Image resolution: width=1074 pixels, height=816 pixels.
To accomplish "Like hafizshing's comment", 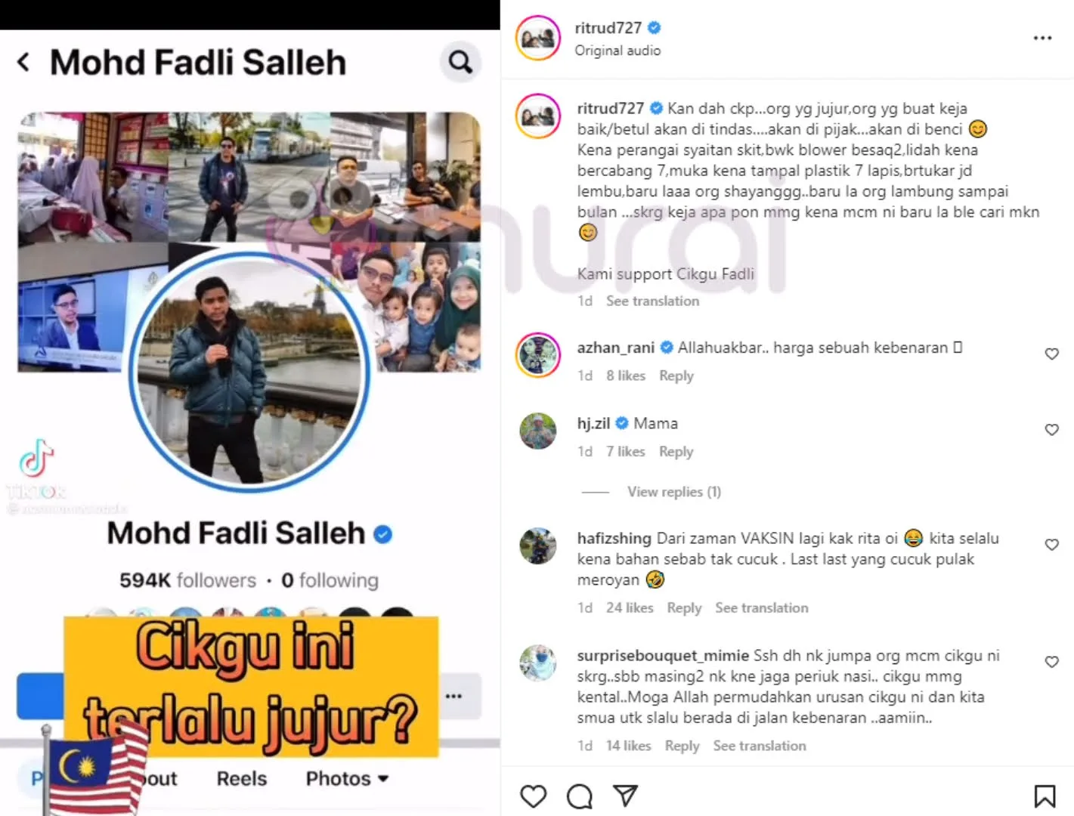I will [1051, 544].
